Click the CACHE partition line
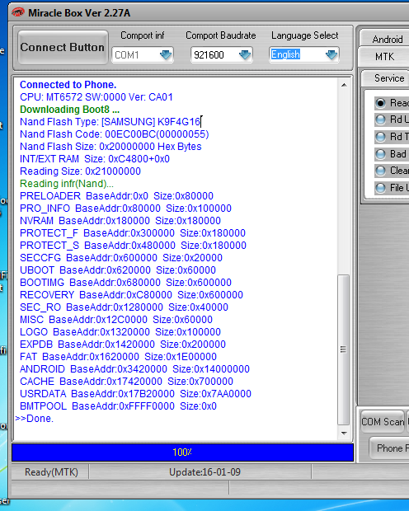The height and width of the screenshot is (511, 409). click(126, 382)
